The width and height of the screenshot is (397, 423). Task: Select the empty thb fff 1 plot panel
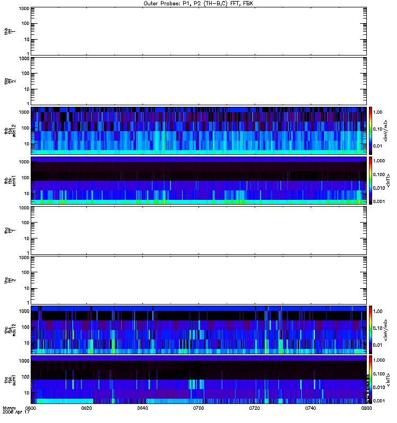click(x=198, y=31)
